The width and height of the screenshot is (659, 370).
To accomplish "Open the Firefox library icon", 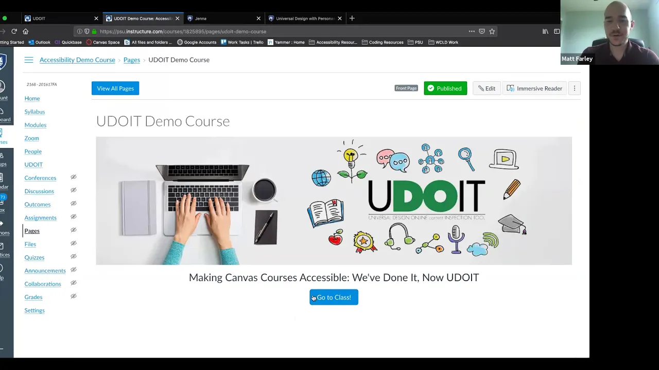I will 545,31.
